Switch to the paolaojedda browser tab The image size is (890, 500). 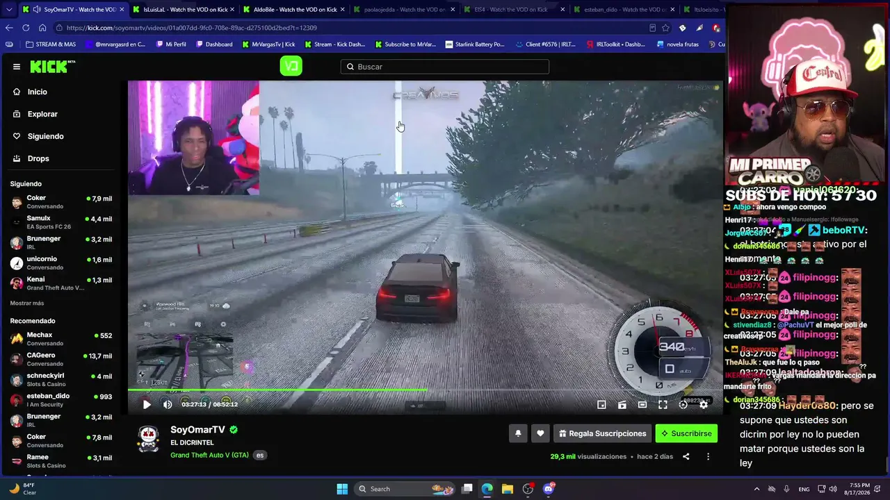point(403,10)
